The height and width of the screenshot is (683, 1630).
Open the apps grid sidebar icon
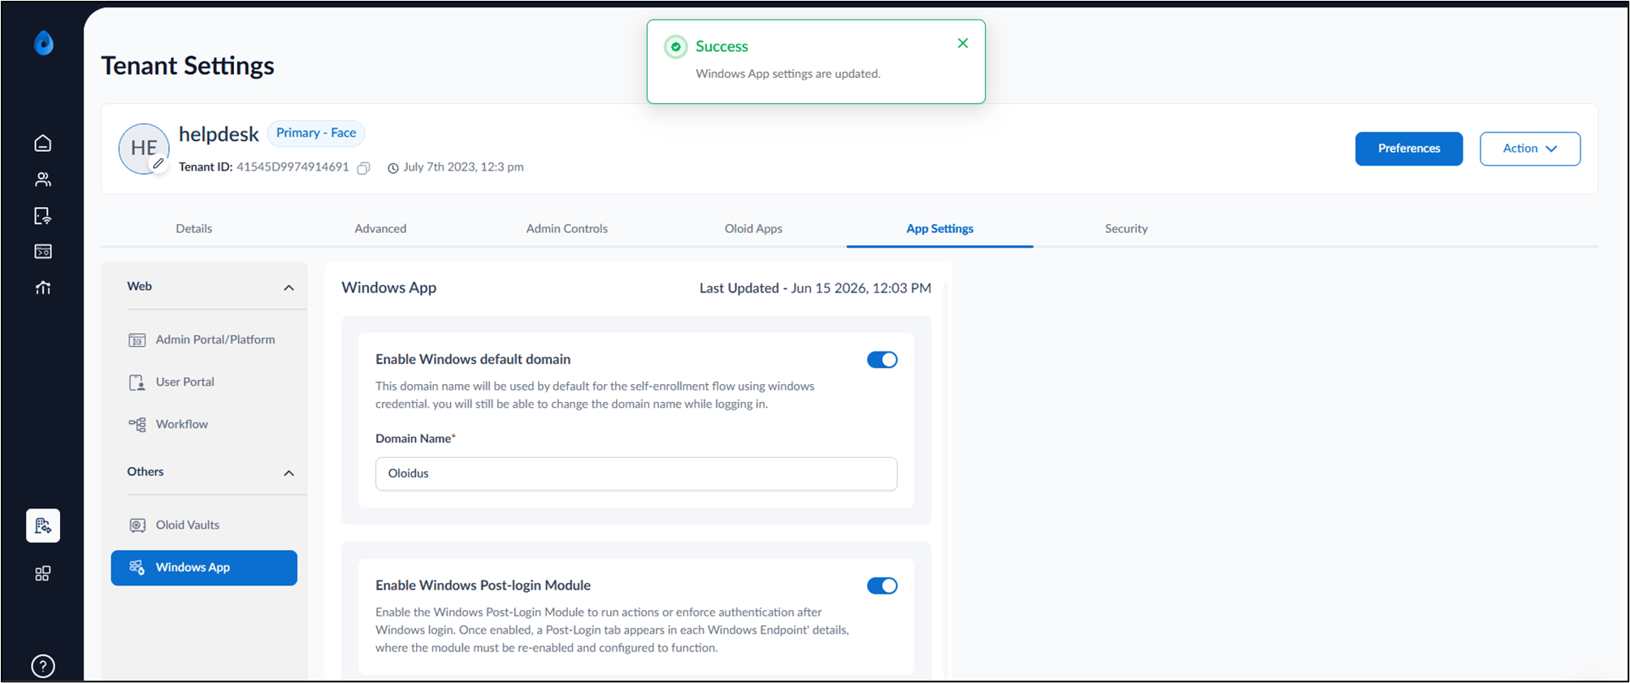point(43,573)
